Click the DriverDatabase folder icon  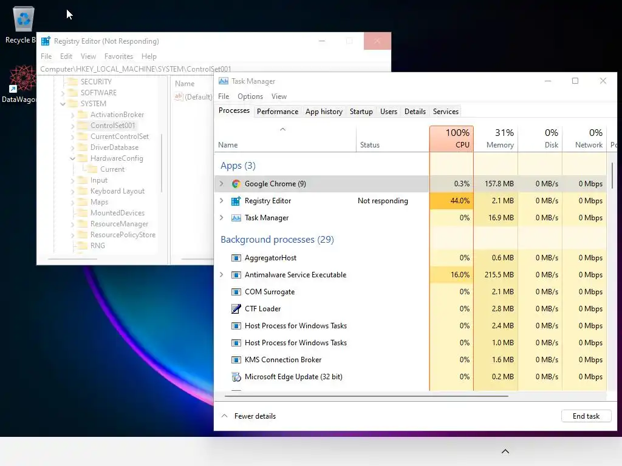[x=83, y=147]
